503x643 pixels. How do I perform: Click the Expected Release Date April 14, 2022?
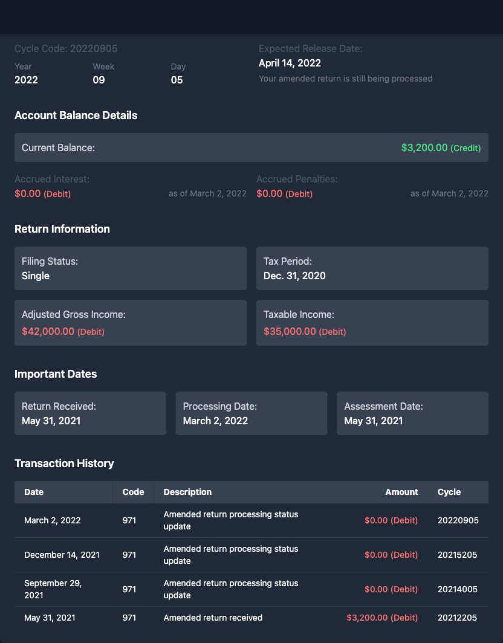[290, 63]
